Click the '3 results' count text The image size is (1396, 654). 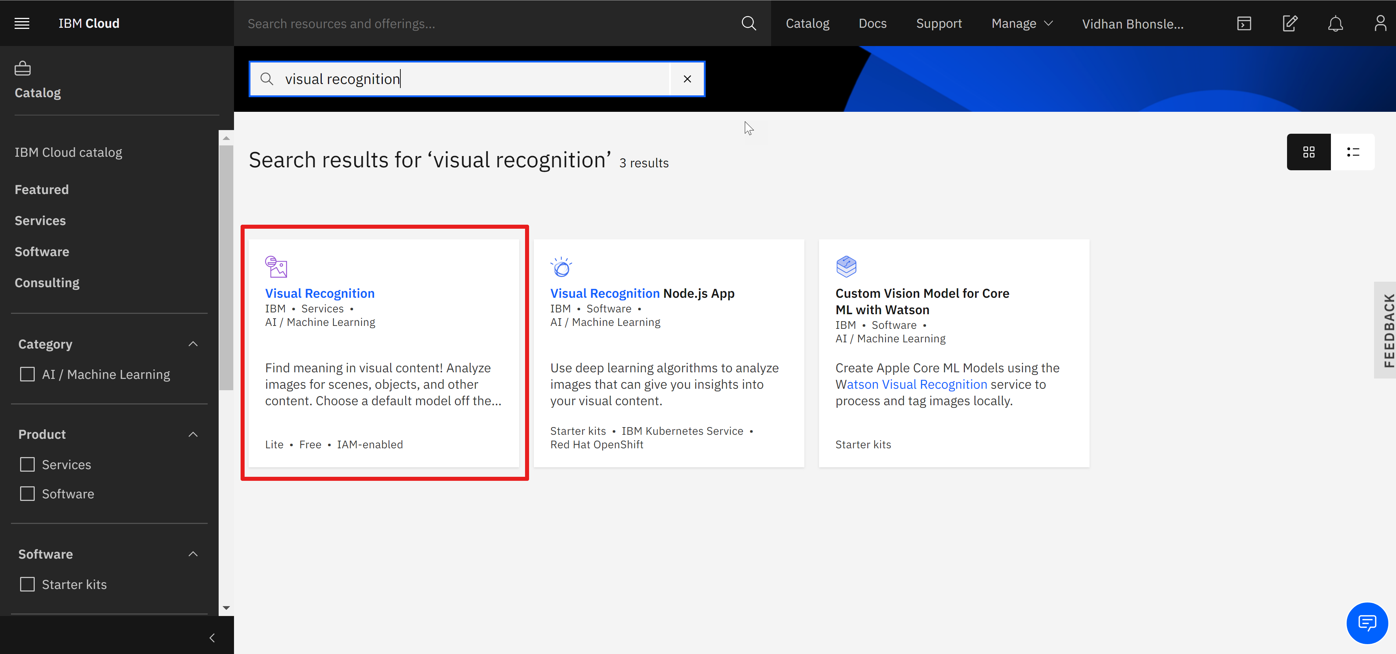644,163
